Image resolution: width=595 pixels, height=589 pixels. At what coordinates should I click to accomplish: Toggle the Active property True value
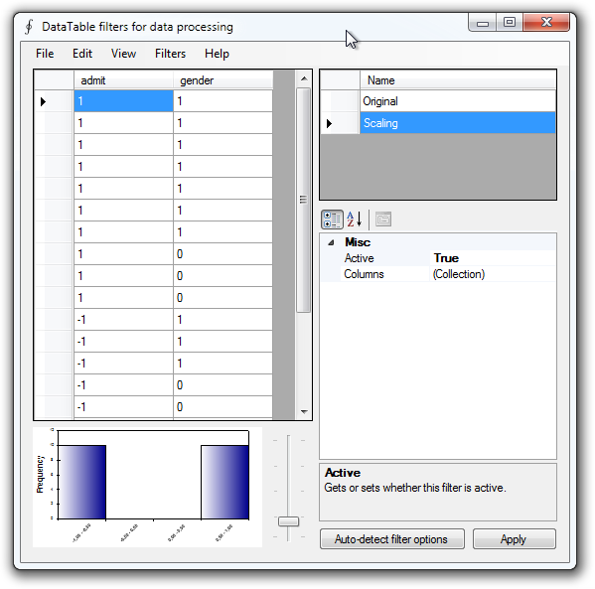tap(494, 258)
